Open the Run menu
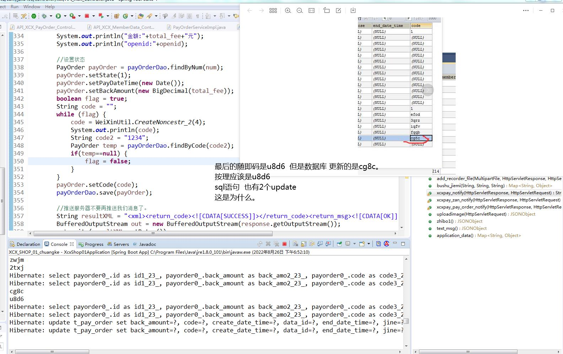Screen dimensions: 563x354 click(x=15, y=6)
